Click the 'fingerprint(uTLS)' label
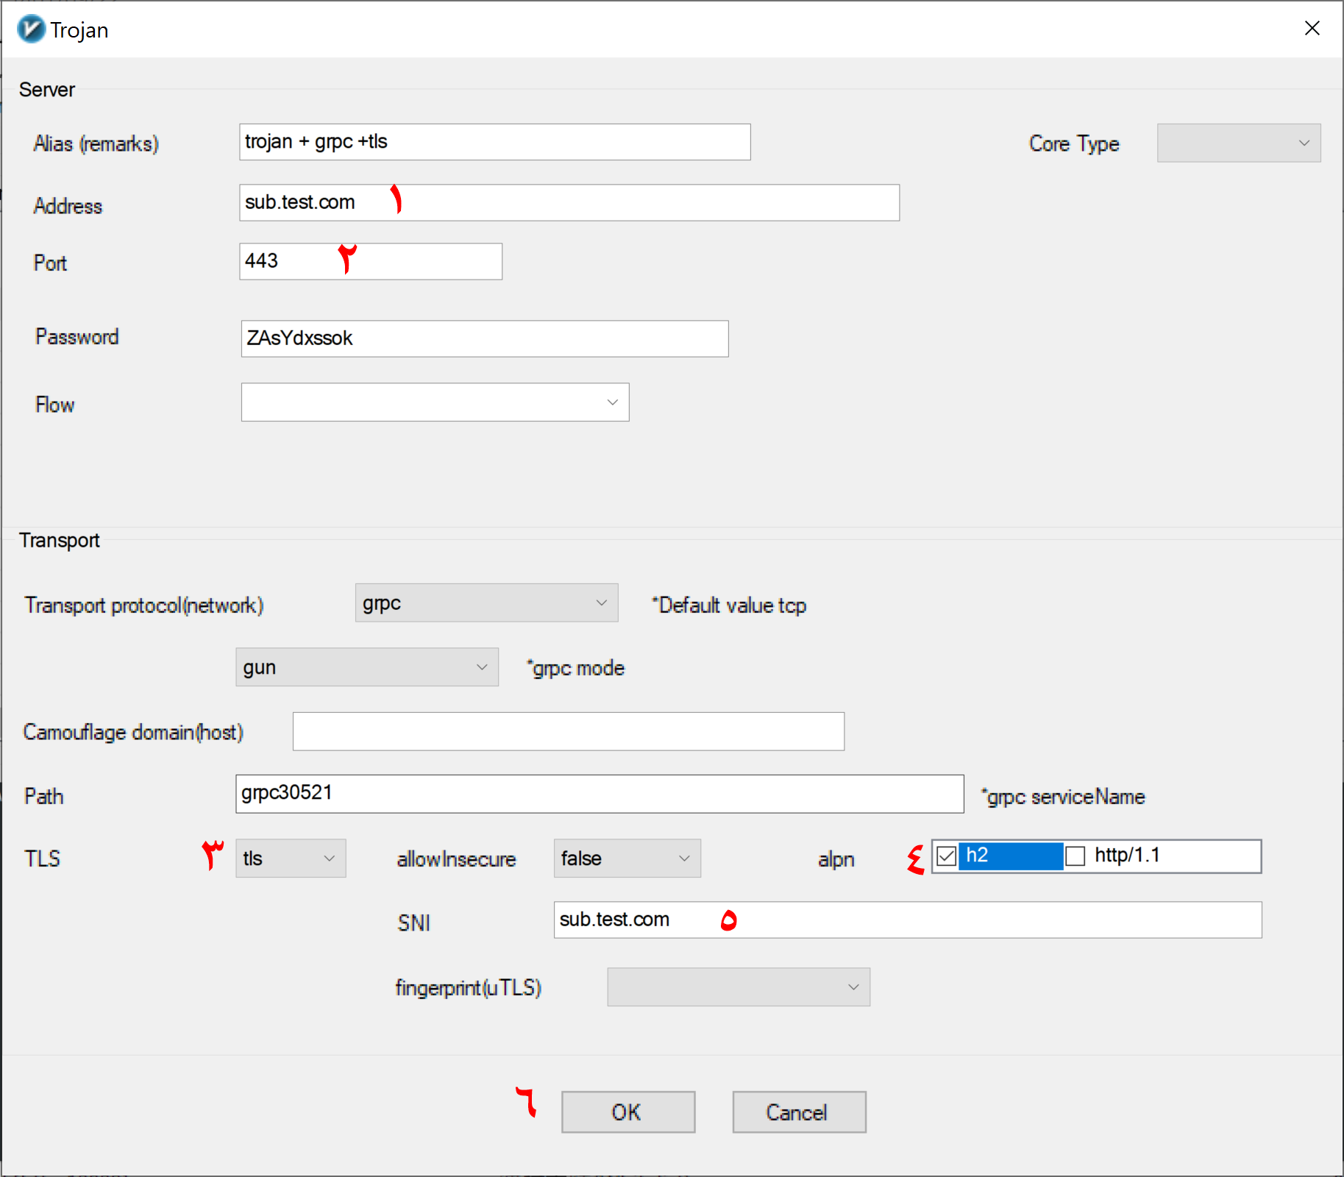Image resolution: width=1344 pixels, height=1177 pixels. 469,988
